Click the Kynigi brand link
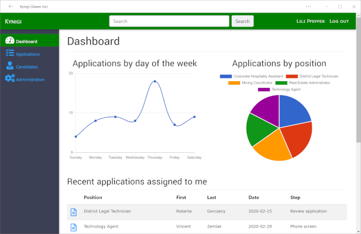Screen dimensions: 361x234 [x=13, y=22]
